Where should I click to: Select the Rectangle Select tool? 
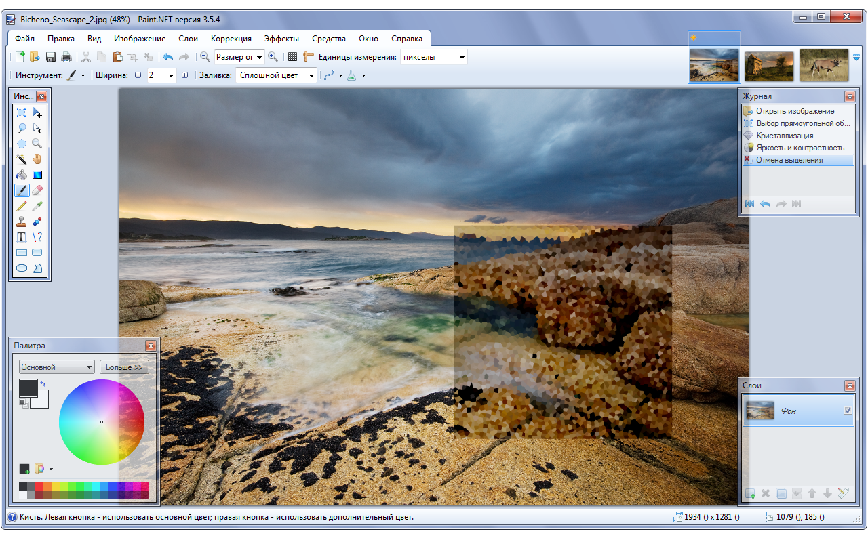click(22, 112)
